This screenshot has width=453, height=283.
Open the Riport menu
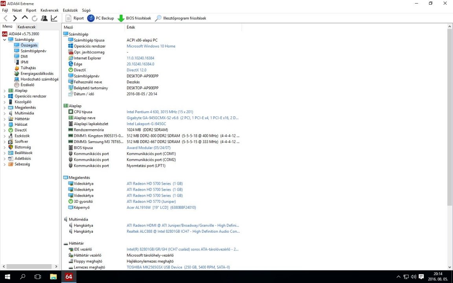coord(31,10)
